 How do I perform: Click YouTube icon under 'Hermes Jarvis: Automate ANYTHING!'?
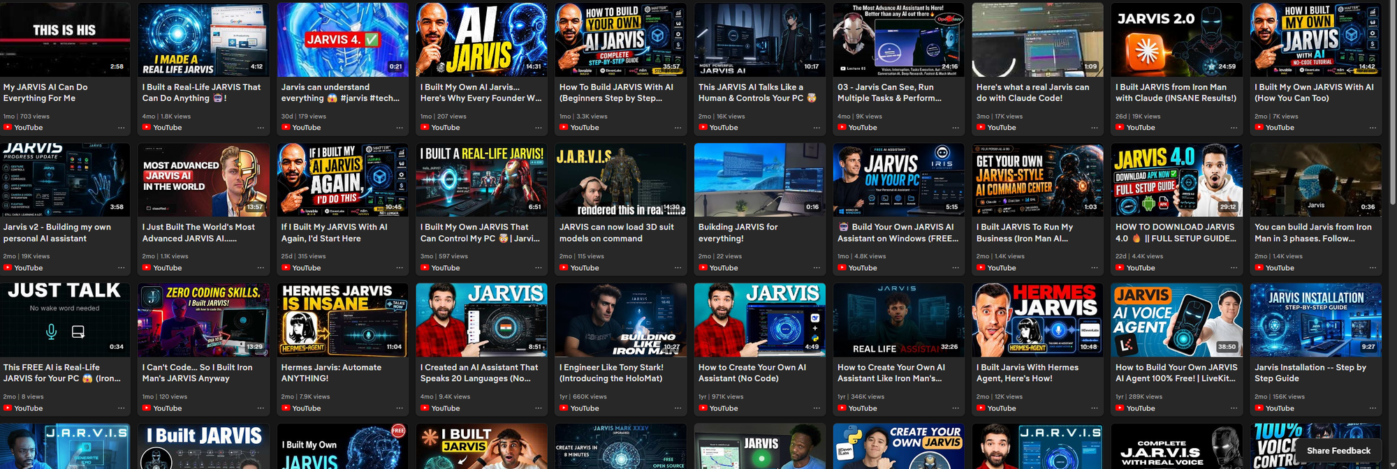point(286,408)
